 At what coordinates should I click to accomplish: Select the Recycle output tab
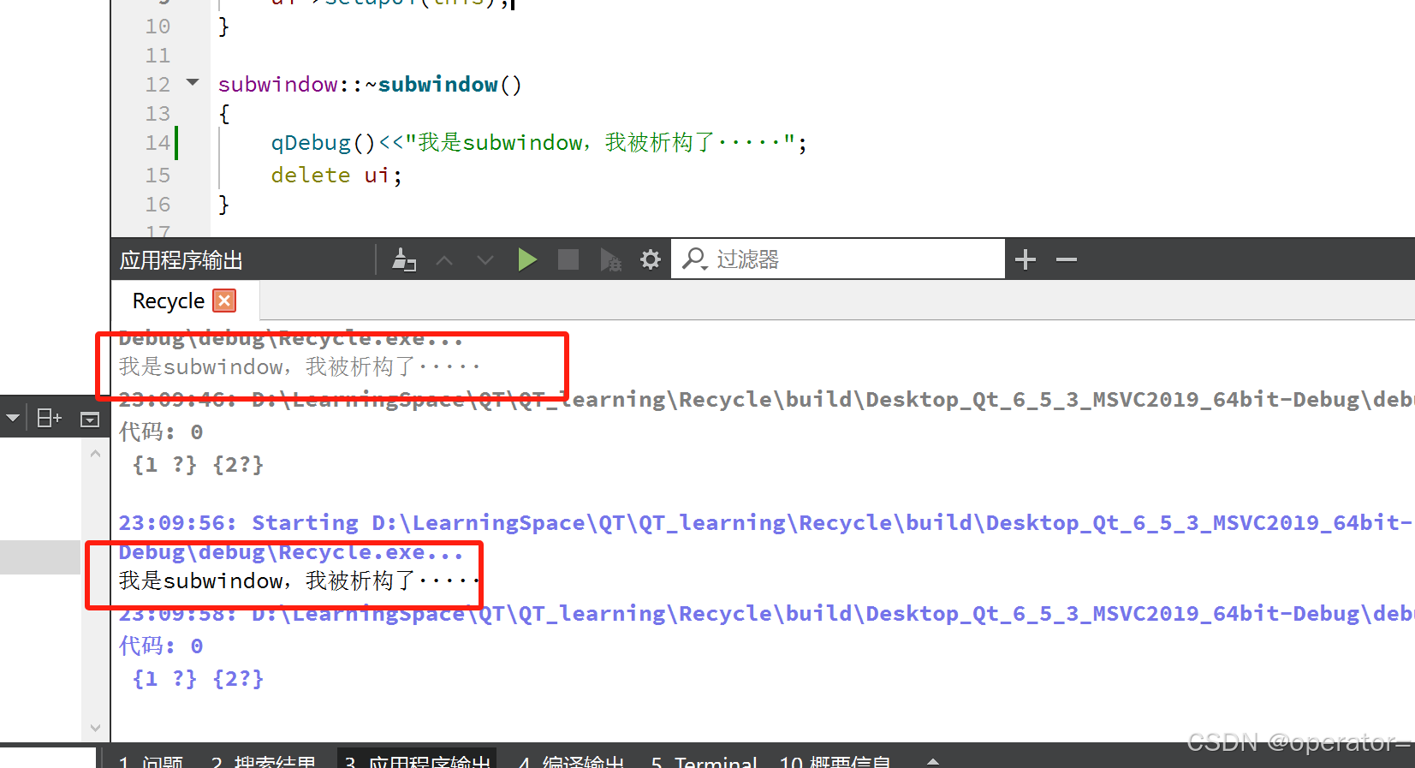[169, 301]
